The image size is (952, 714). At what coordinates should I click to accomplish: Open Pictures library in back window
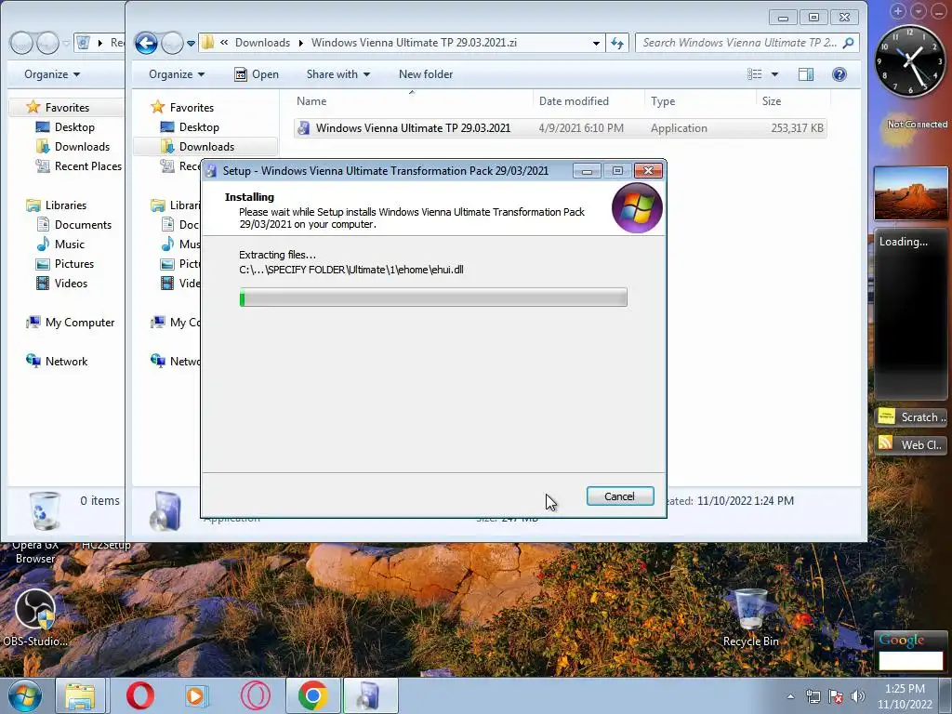(x=74, y=263)
